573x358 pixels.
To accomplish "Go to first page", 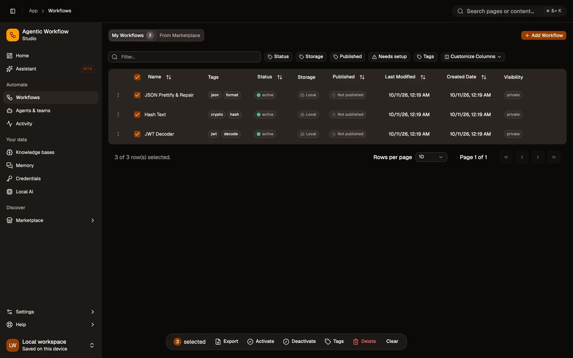I will [x=506, y=157].
